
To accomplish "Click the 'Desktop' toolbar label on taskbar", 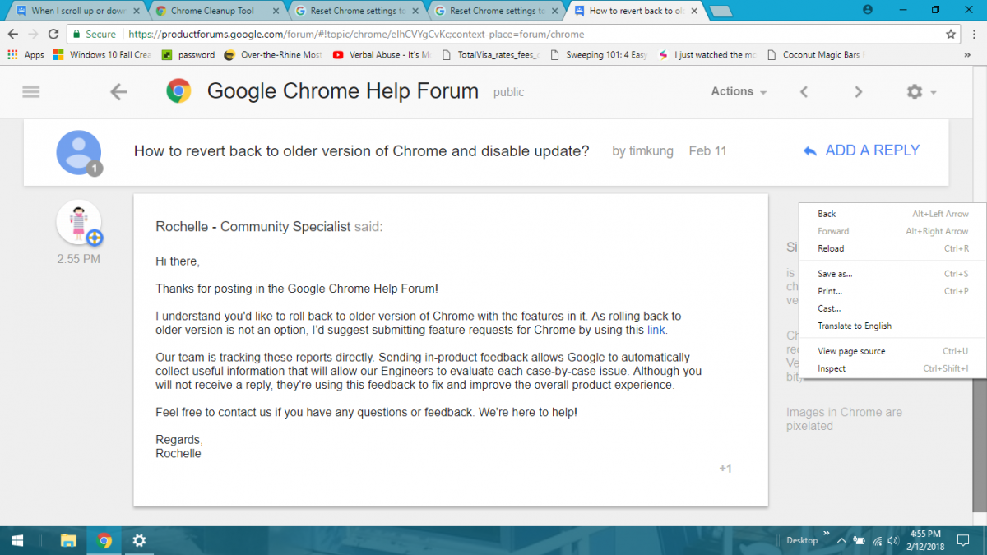I will pos(802,540).
